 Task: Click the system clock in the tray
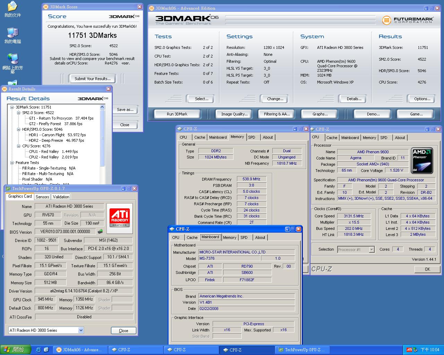coord(430,350)
